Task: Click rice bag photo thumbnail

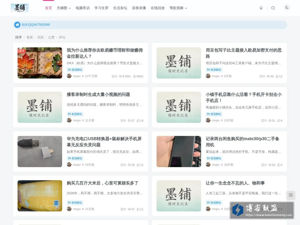Action: (40, 196)
